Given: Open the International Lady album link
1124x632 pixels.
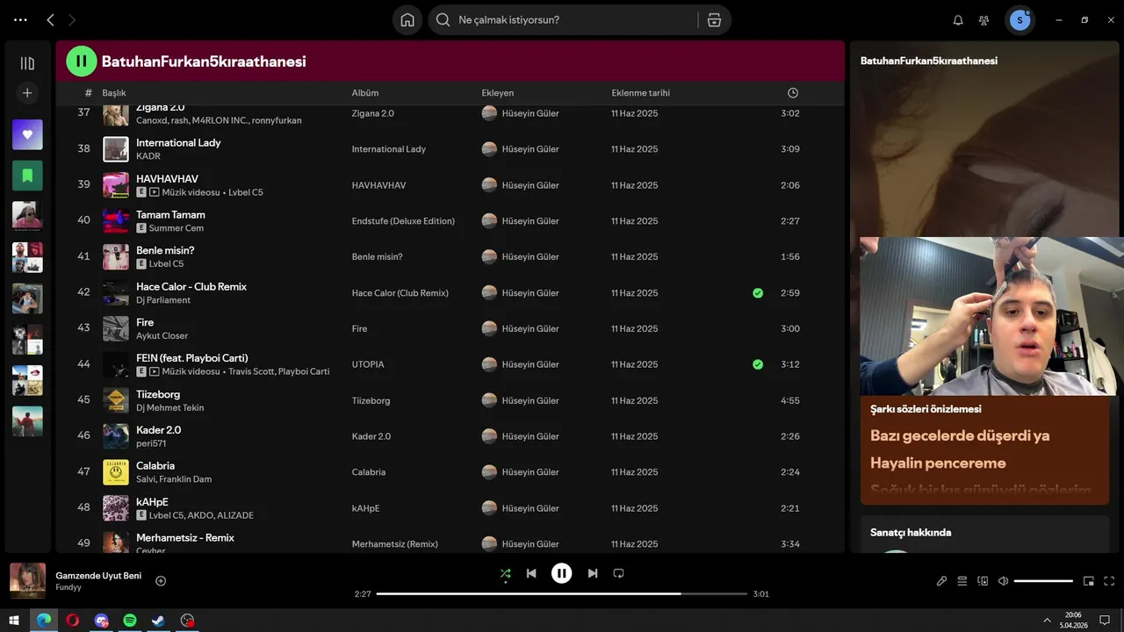Looking at the screenshot, I should 389,149.
